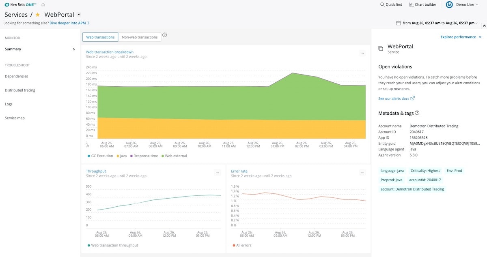Click the New Relic ONE logo
Image resolution: width=487 pixels, height=257 pixels.
tap(21, 4)
